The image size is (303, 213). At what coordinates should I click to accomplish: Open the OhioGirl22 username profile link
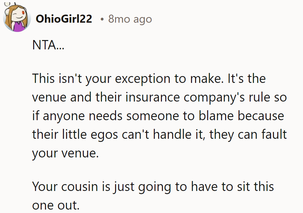point(64,19)
